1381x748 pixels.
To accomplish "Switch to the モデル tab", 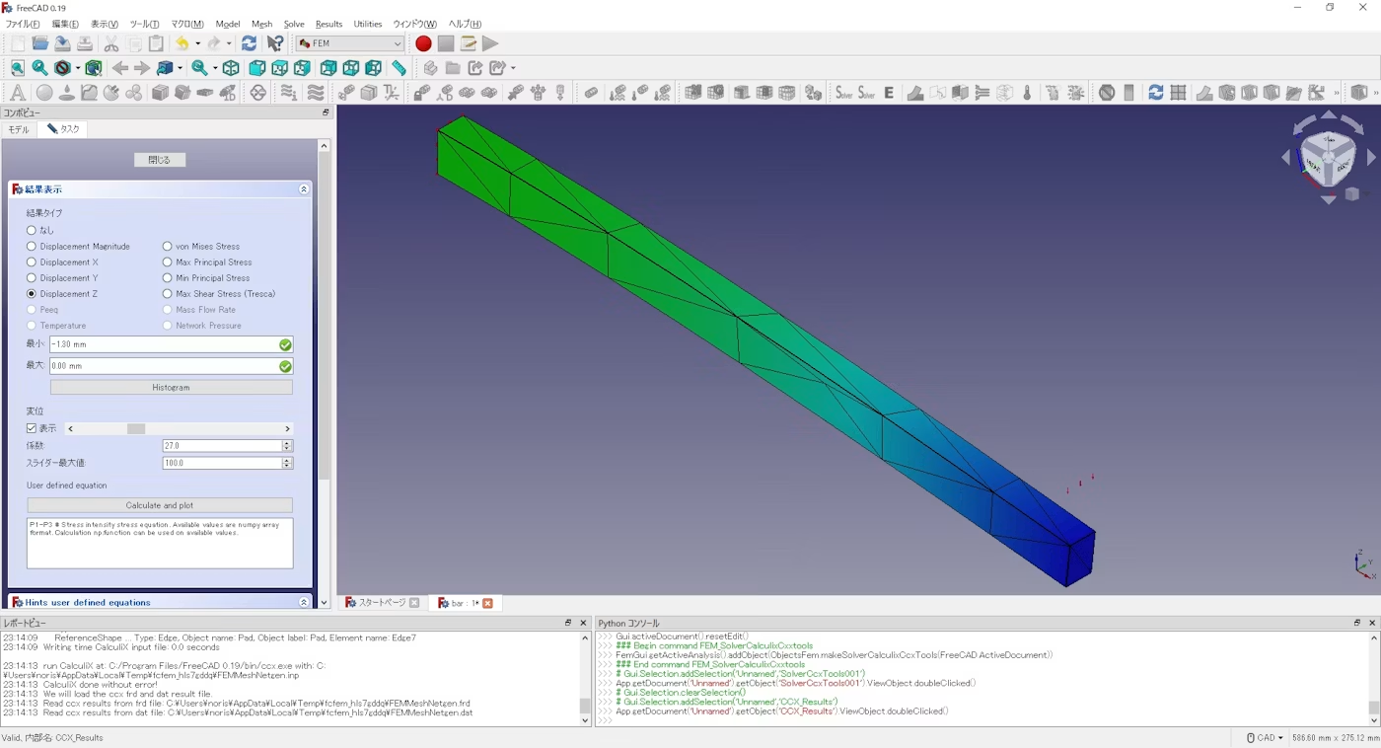I will click(x=19, y=129).
